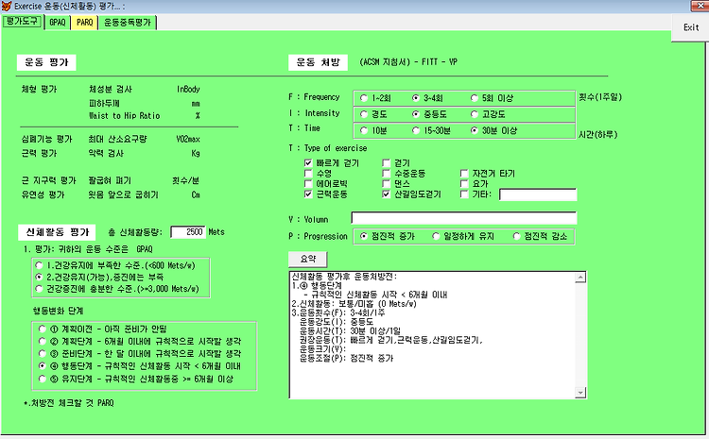Click the Waist to Hip Ratio text
The width and height of the screenshot is (709, 439).
(x=125, y=116)
